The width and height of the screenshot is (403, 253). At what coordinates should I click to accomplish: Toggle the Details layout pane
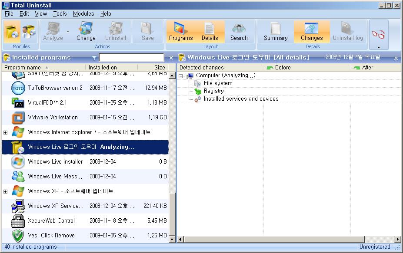210,32
